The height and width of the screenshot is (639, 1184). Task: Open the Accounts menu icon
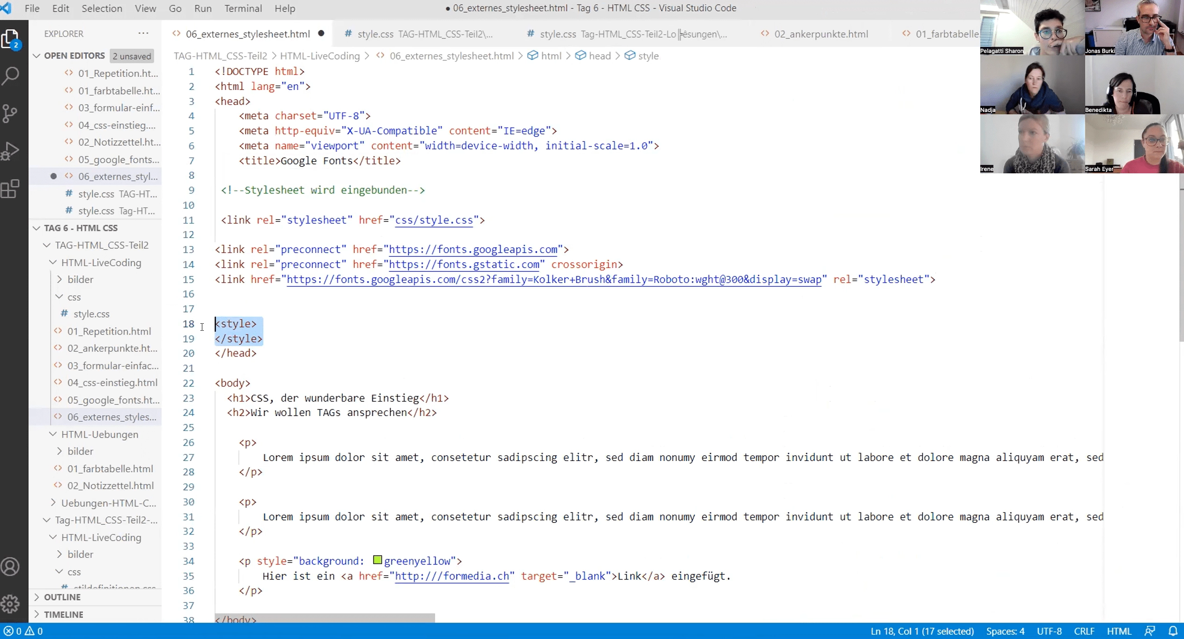(x=10, y=567)
